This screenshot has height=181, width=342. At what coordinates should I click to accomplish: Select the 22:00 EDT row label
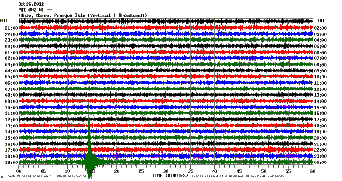pyautogui.click(x=11, y=34)
